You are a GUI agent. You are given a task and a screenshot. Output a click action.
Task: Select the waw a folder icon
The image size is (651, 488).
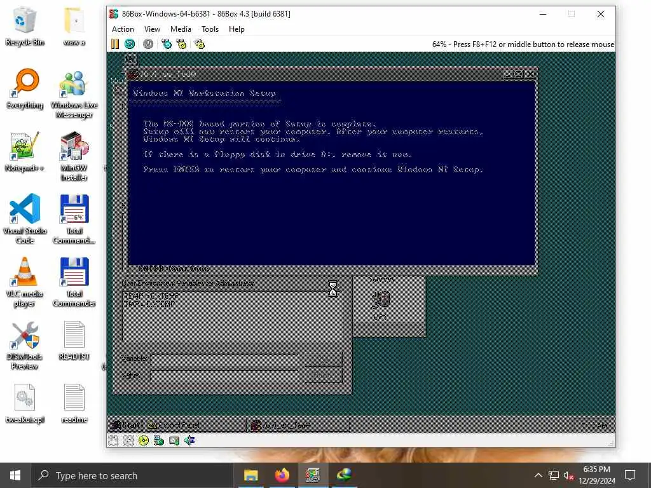pos(74,26)
